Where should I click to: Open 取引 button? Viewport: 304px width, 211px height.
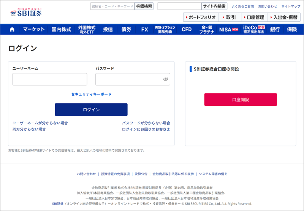(230, 17)
